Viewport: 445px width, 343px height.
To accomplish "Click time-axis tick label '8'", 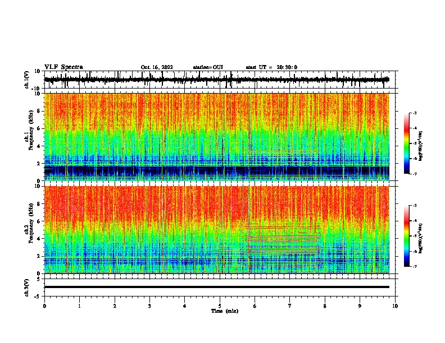I will (325, 306).
